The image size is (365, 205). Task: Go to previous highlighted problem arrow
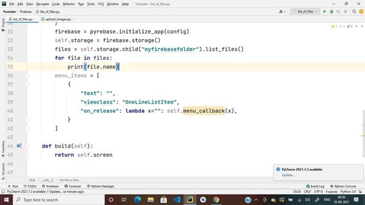coord(356,26)
